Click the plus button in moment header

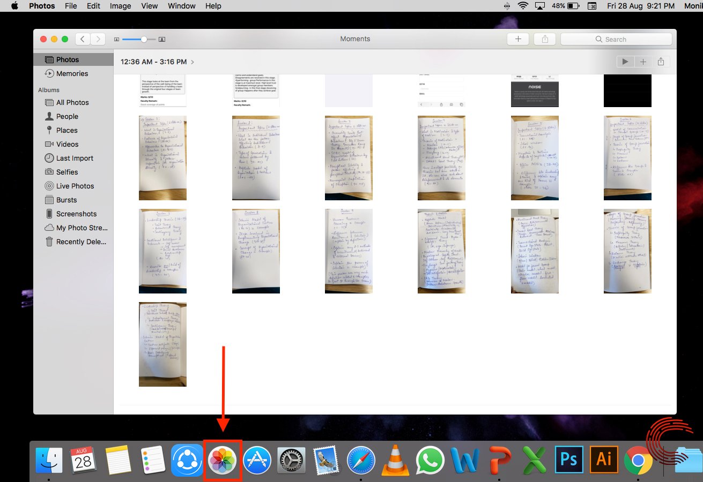tap(642, 62)
